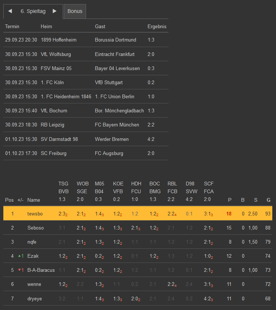Viewport: 276px width, 310px height.
Task: Click red down arrow beside B-A-Baracus
Action: pyautogui.click(x=19, y=270)
